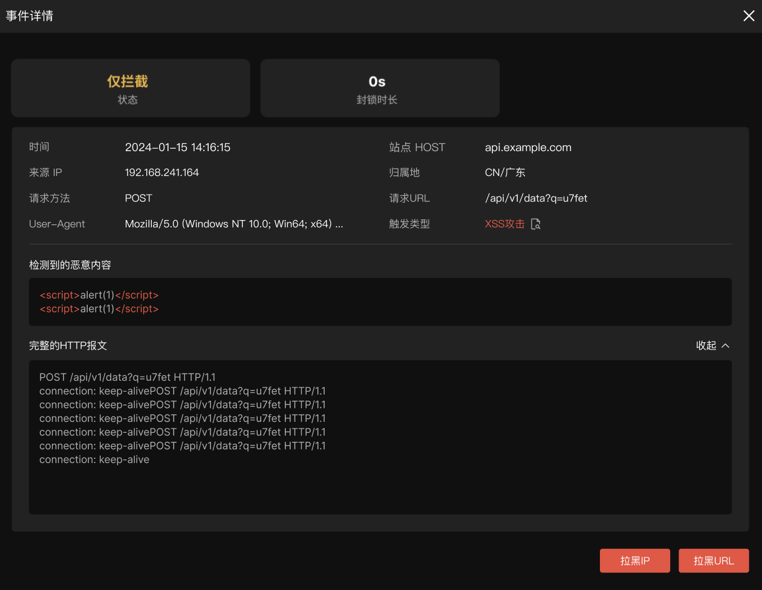Click the 完整的HTTP报文 heading
The image size is (762, 590).
pyautogui.click(x=68, y=346)
